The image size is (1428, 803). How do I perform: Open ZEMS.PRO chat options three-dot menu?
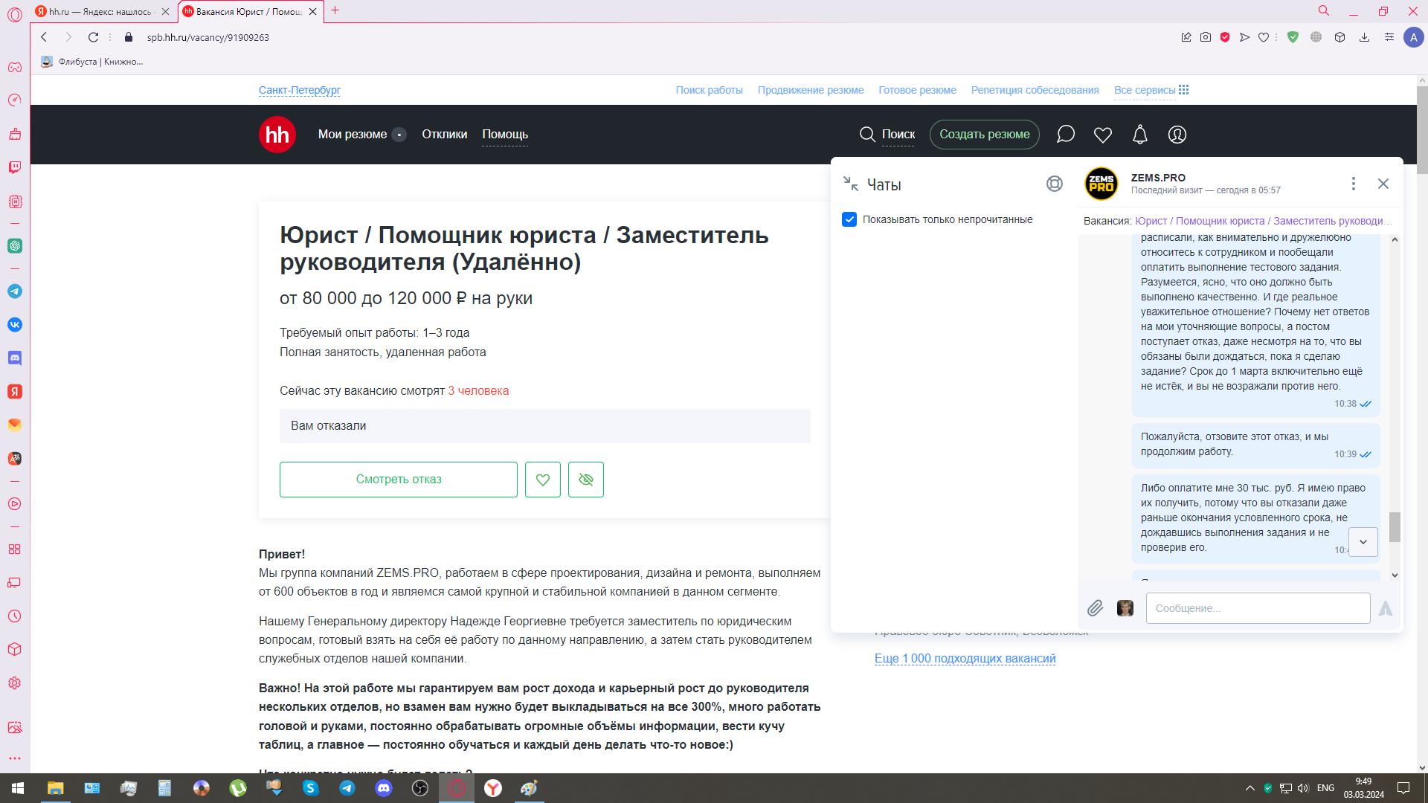point(1354,184)
